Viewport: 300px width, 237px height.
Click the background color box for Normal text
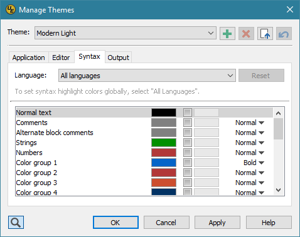(x=206, y=113)
